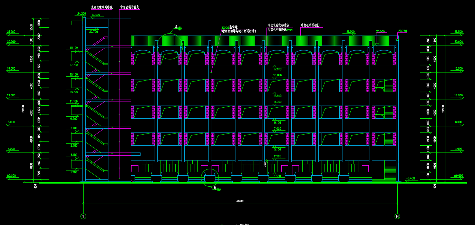Image resolution: width=475 pixels, height=225 pixels.
Task: Select the 15.100 stair landing elevation
Action: click(x=74, y=75)
